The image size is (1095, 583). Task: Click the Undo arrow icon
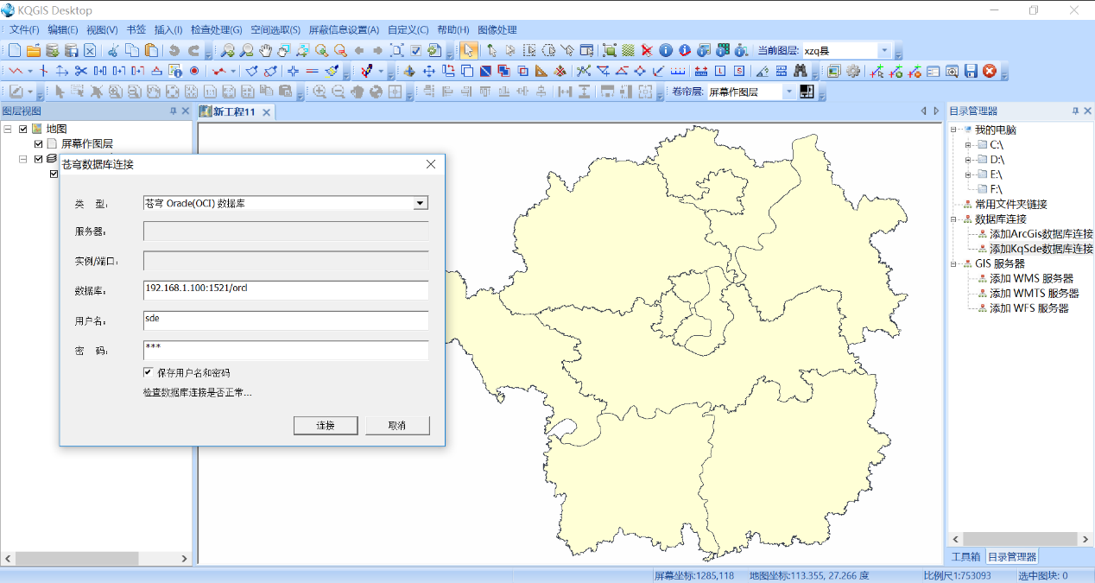click(175, 50)
